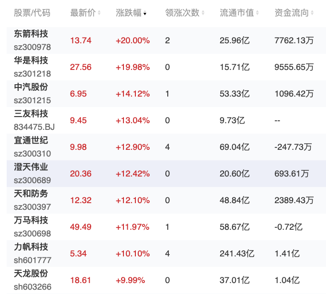Click 领涨次数 value 2 for 东箭科技
This screenshot has width=326, height=294.
point(168,40)
